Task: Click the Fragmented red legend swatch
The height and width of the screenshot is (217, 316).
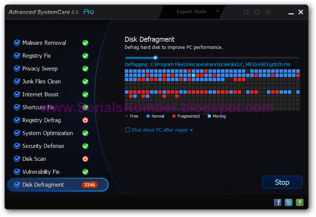Action: tap(174, 116)
